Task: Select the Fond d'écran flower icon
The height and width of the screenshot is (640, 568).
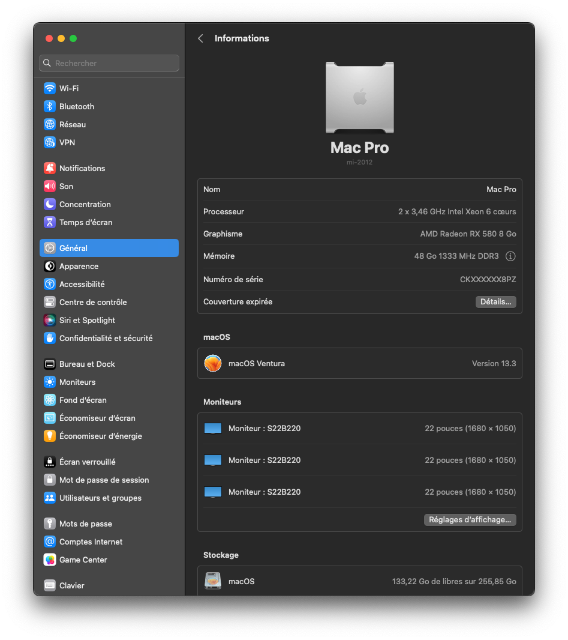Action: [x=50, y=400]
